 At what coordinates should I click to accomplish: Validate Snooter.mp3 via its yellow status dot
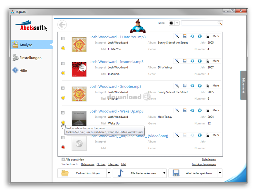coord(63,98)
